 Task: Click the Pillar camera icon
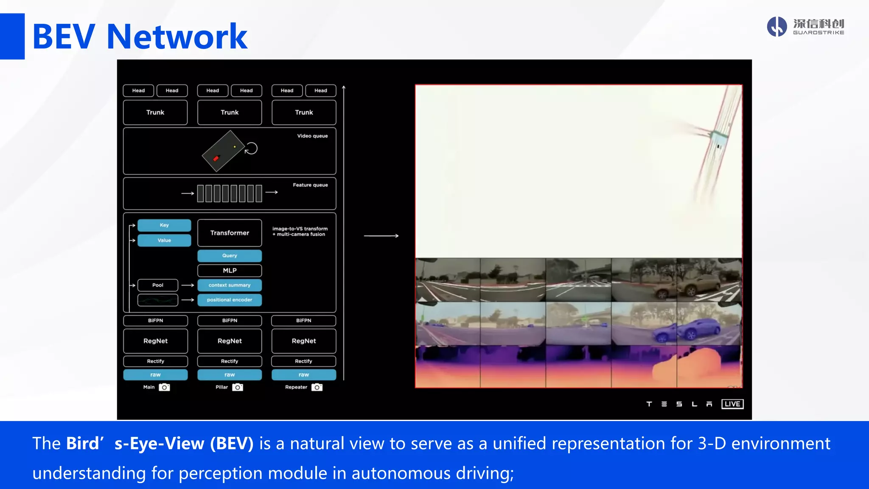point(238,387)
